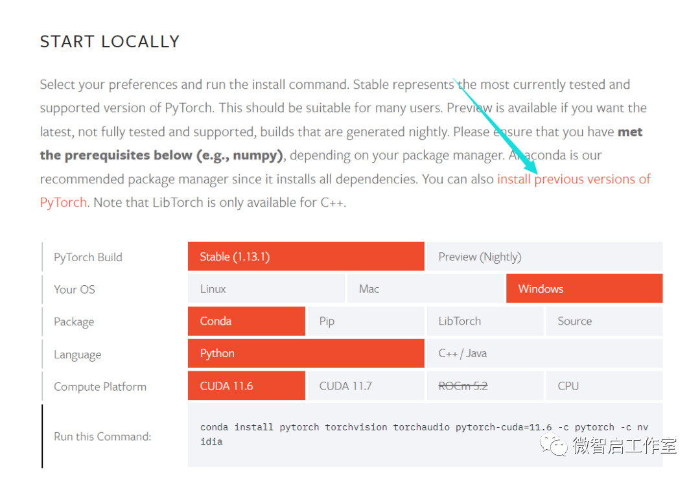Click the struck-through ROCm 5.2 option
700x477 pixels.
(485, 386)
